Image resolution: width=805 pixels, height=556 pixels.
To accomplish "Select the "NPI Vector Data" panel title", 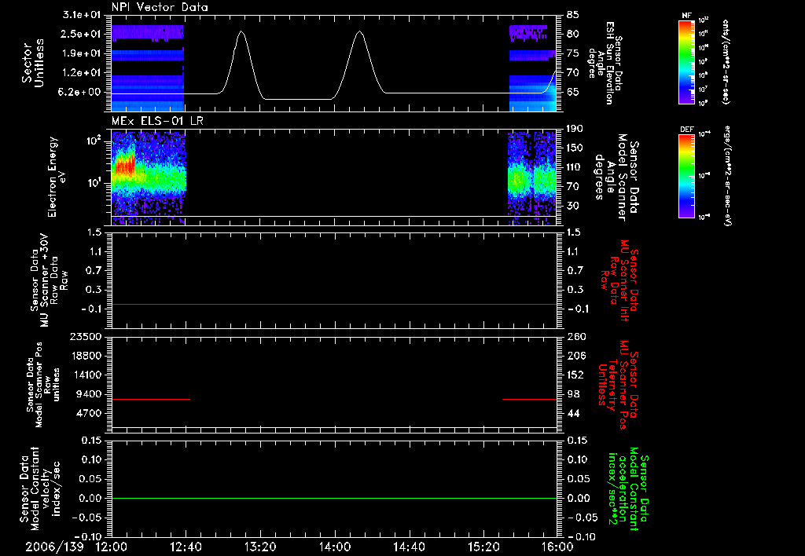I will 160,7.
